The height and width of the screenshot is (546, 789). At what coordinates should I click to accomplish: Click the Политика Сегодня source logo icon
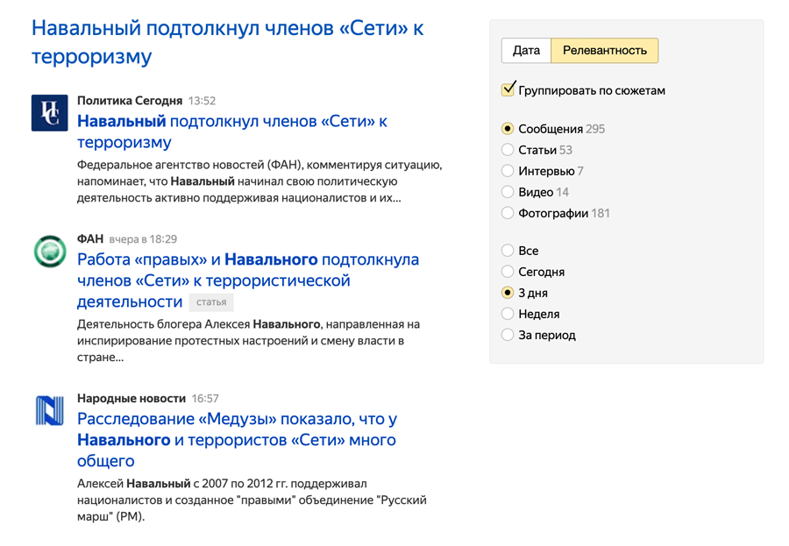pyautogui.click(x=49, y=113)
